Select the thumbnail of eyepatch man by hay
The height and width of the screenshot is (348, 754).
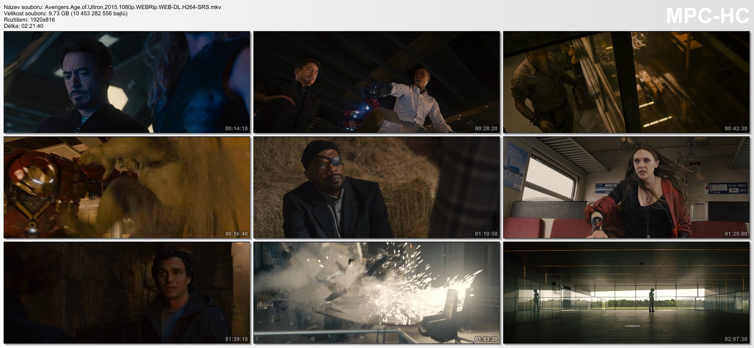376,187
